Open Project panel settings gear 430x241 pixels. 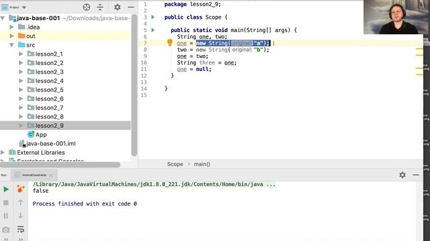pos(118,7)
